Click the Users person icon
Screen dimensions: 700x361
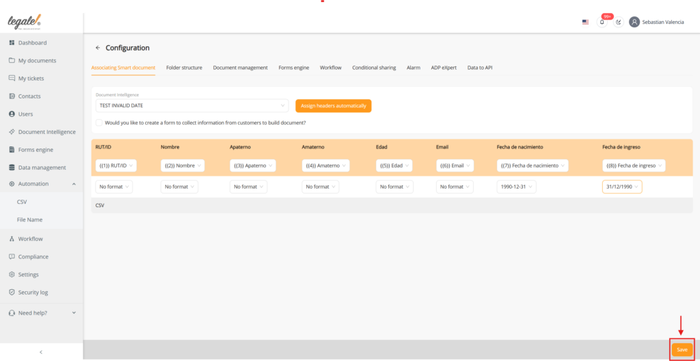coord(12,114)
